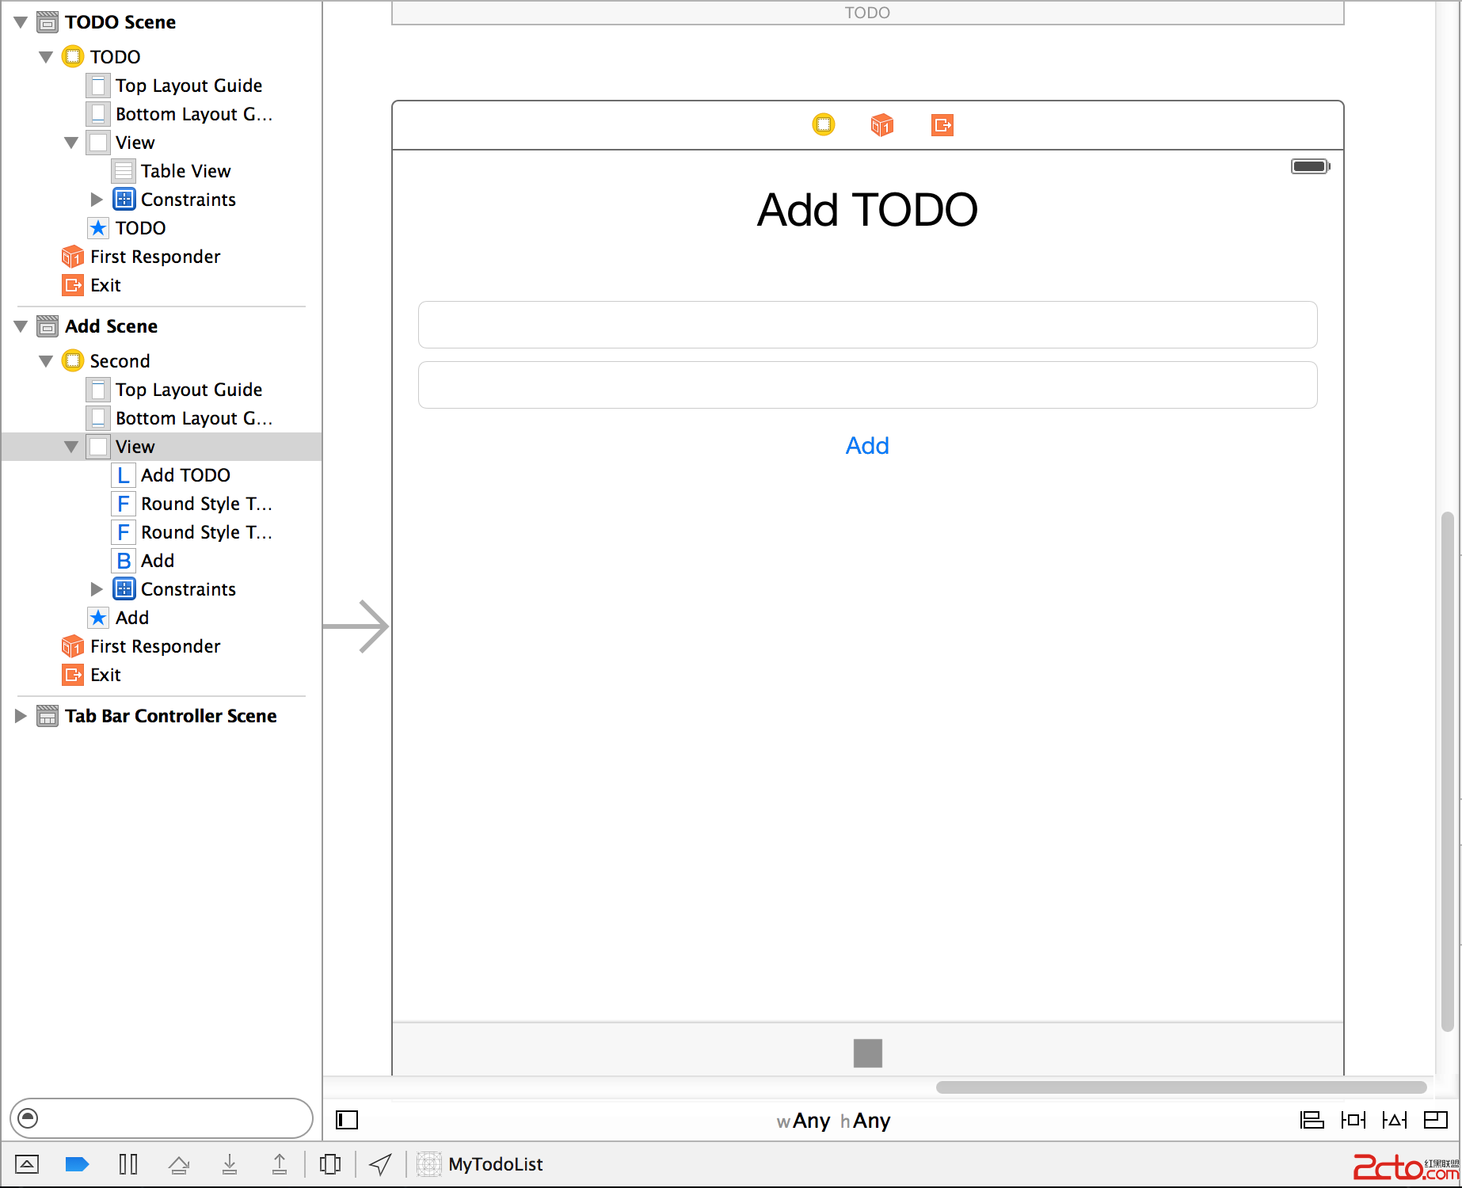
Task: Select the Table View outline item
Action: (185, 171)
